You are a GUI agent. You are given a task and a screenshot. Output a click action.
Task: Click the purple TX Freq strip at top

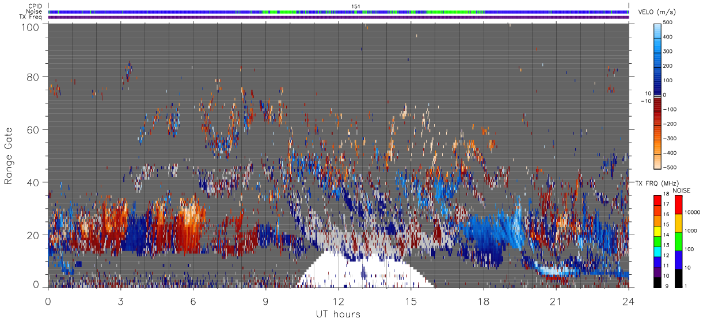pyautogui.click(x=339, y=17)
